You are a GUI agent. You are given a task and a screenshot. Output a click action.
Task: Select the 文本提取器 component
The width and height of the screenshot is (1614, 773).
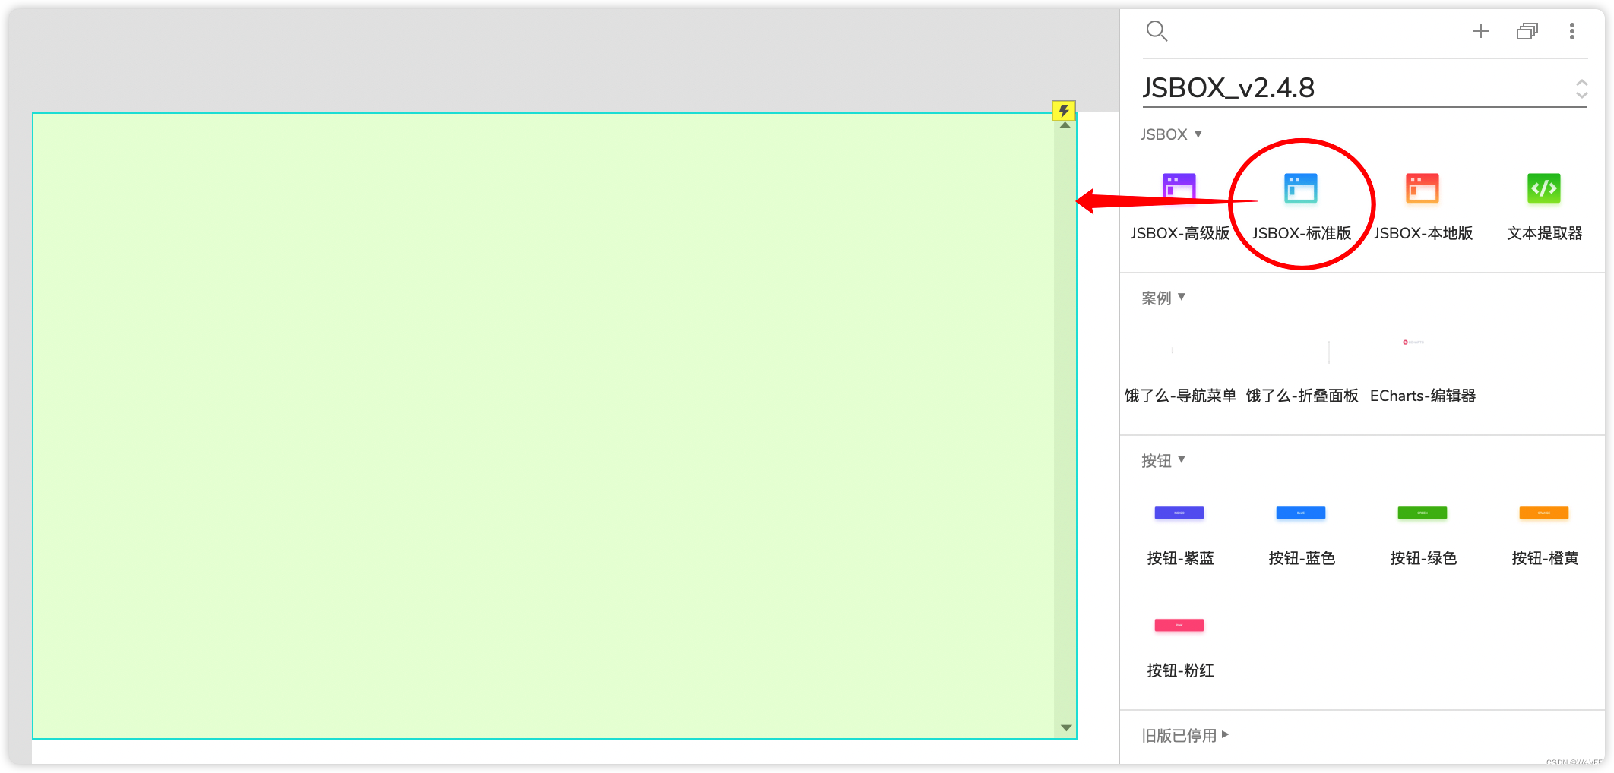click(x=1543, y=188)
